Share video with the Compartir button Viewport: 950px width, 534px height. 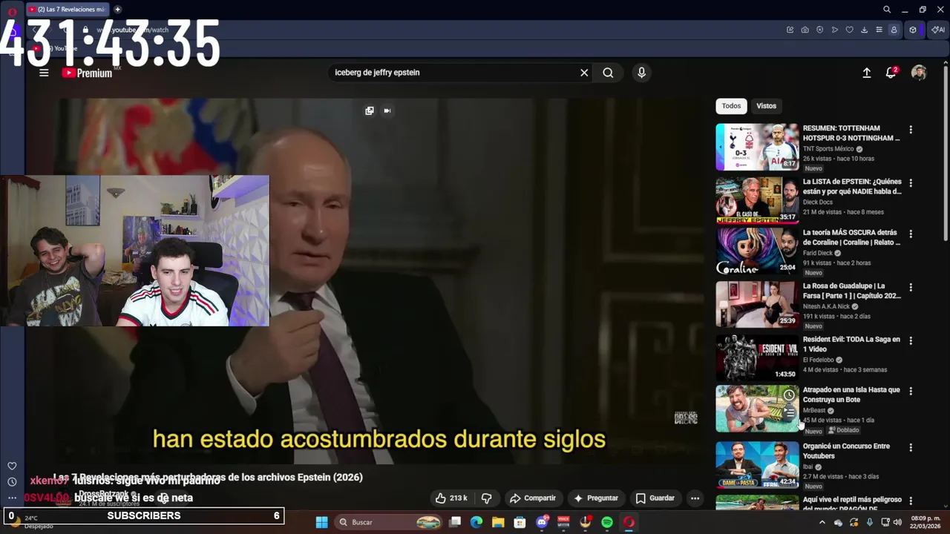(x=532, y=498)
